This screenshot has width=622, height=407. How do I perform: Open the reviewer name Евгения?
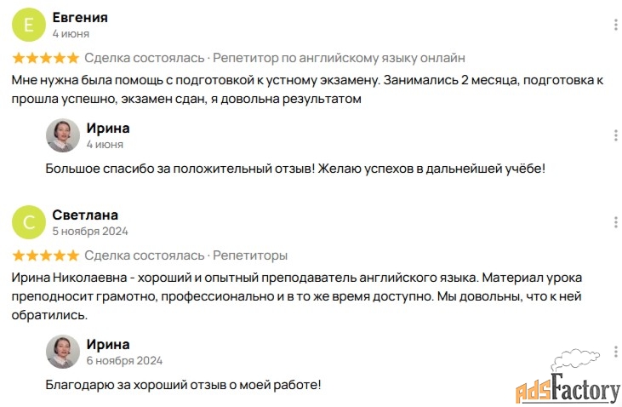pos(80,18)
